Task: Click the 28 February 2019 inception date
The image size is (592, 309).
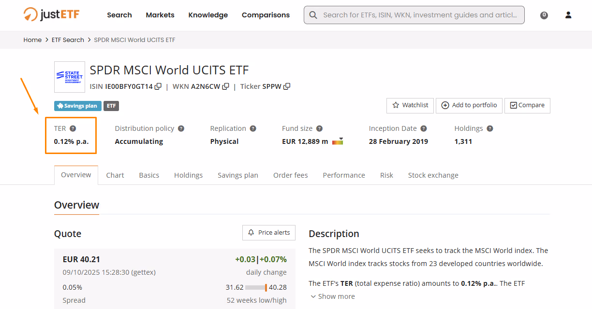Action: click(399, 141)
